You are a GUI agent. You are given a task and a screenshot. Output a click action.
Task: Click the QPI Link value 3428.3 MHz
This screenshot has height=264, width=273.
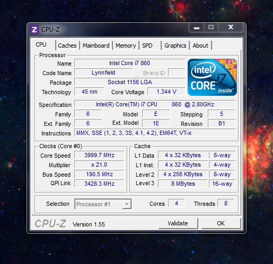click(99, 184)
